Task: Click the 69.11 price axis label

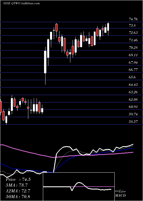Action: tap(134, 55)
